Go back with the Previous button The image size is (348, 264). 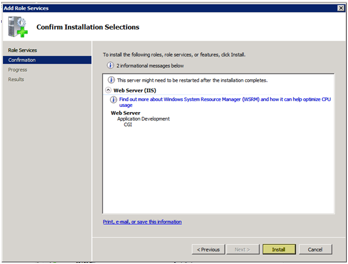[x=208, y=250]
